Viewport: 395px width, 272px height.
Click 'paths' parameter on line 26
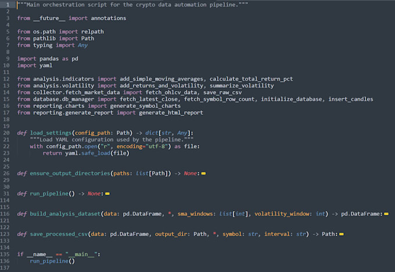pos(121,173)
